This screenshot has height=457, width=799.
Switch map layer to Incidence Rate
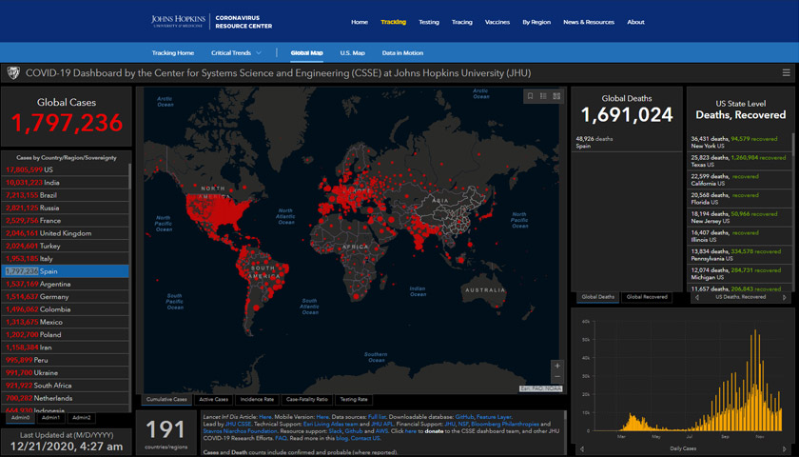[259, 399]
